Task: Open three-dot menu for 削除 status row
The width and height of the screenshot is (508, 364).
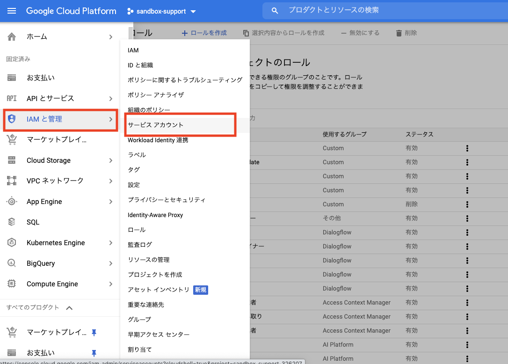Action: [x=467, y=204]
